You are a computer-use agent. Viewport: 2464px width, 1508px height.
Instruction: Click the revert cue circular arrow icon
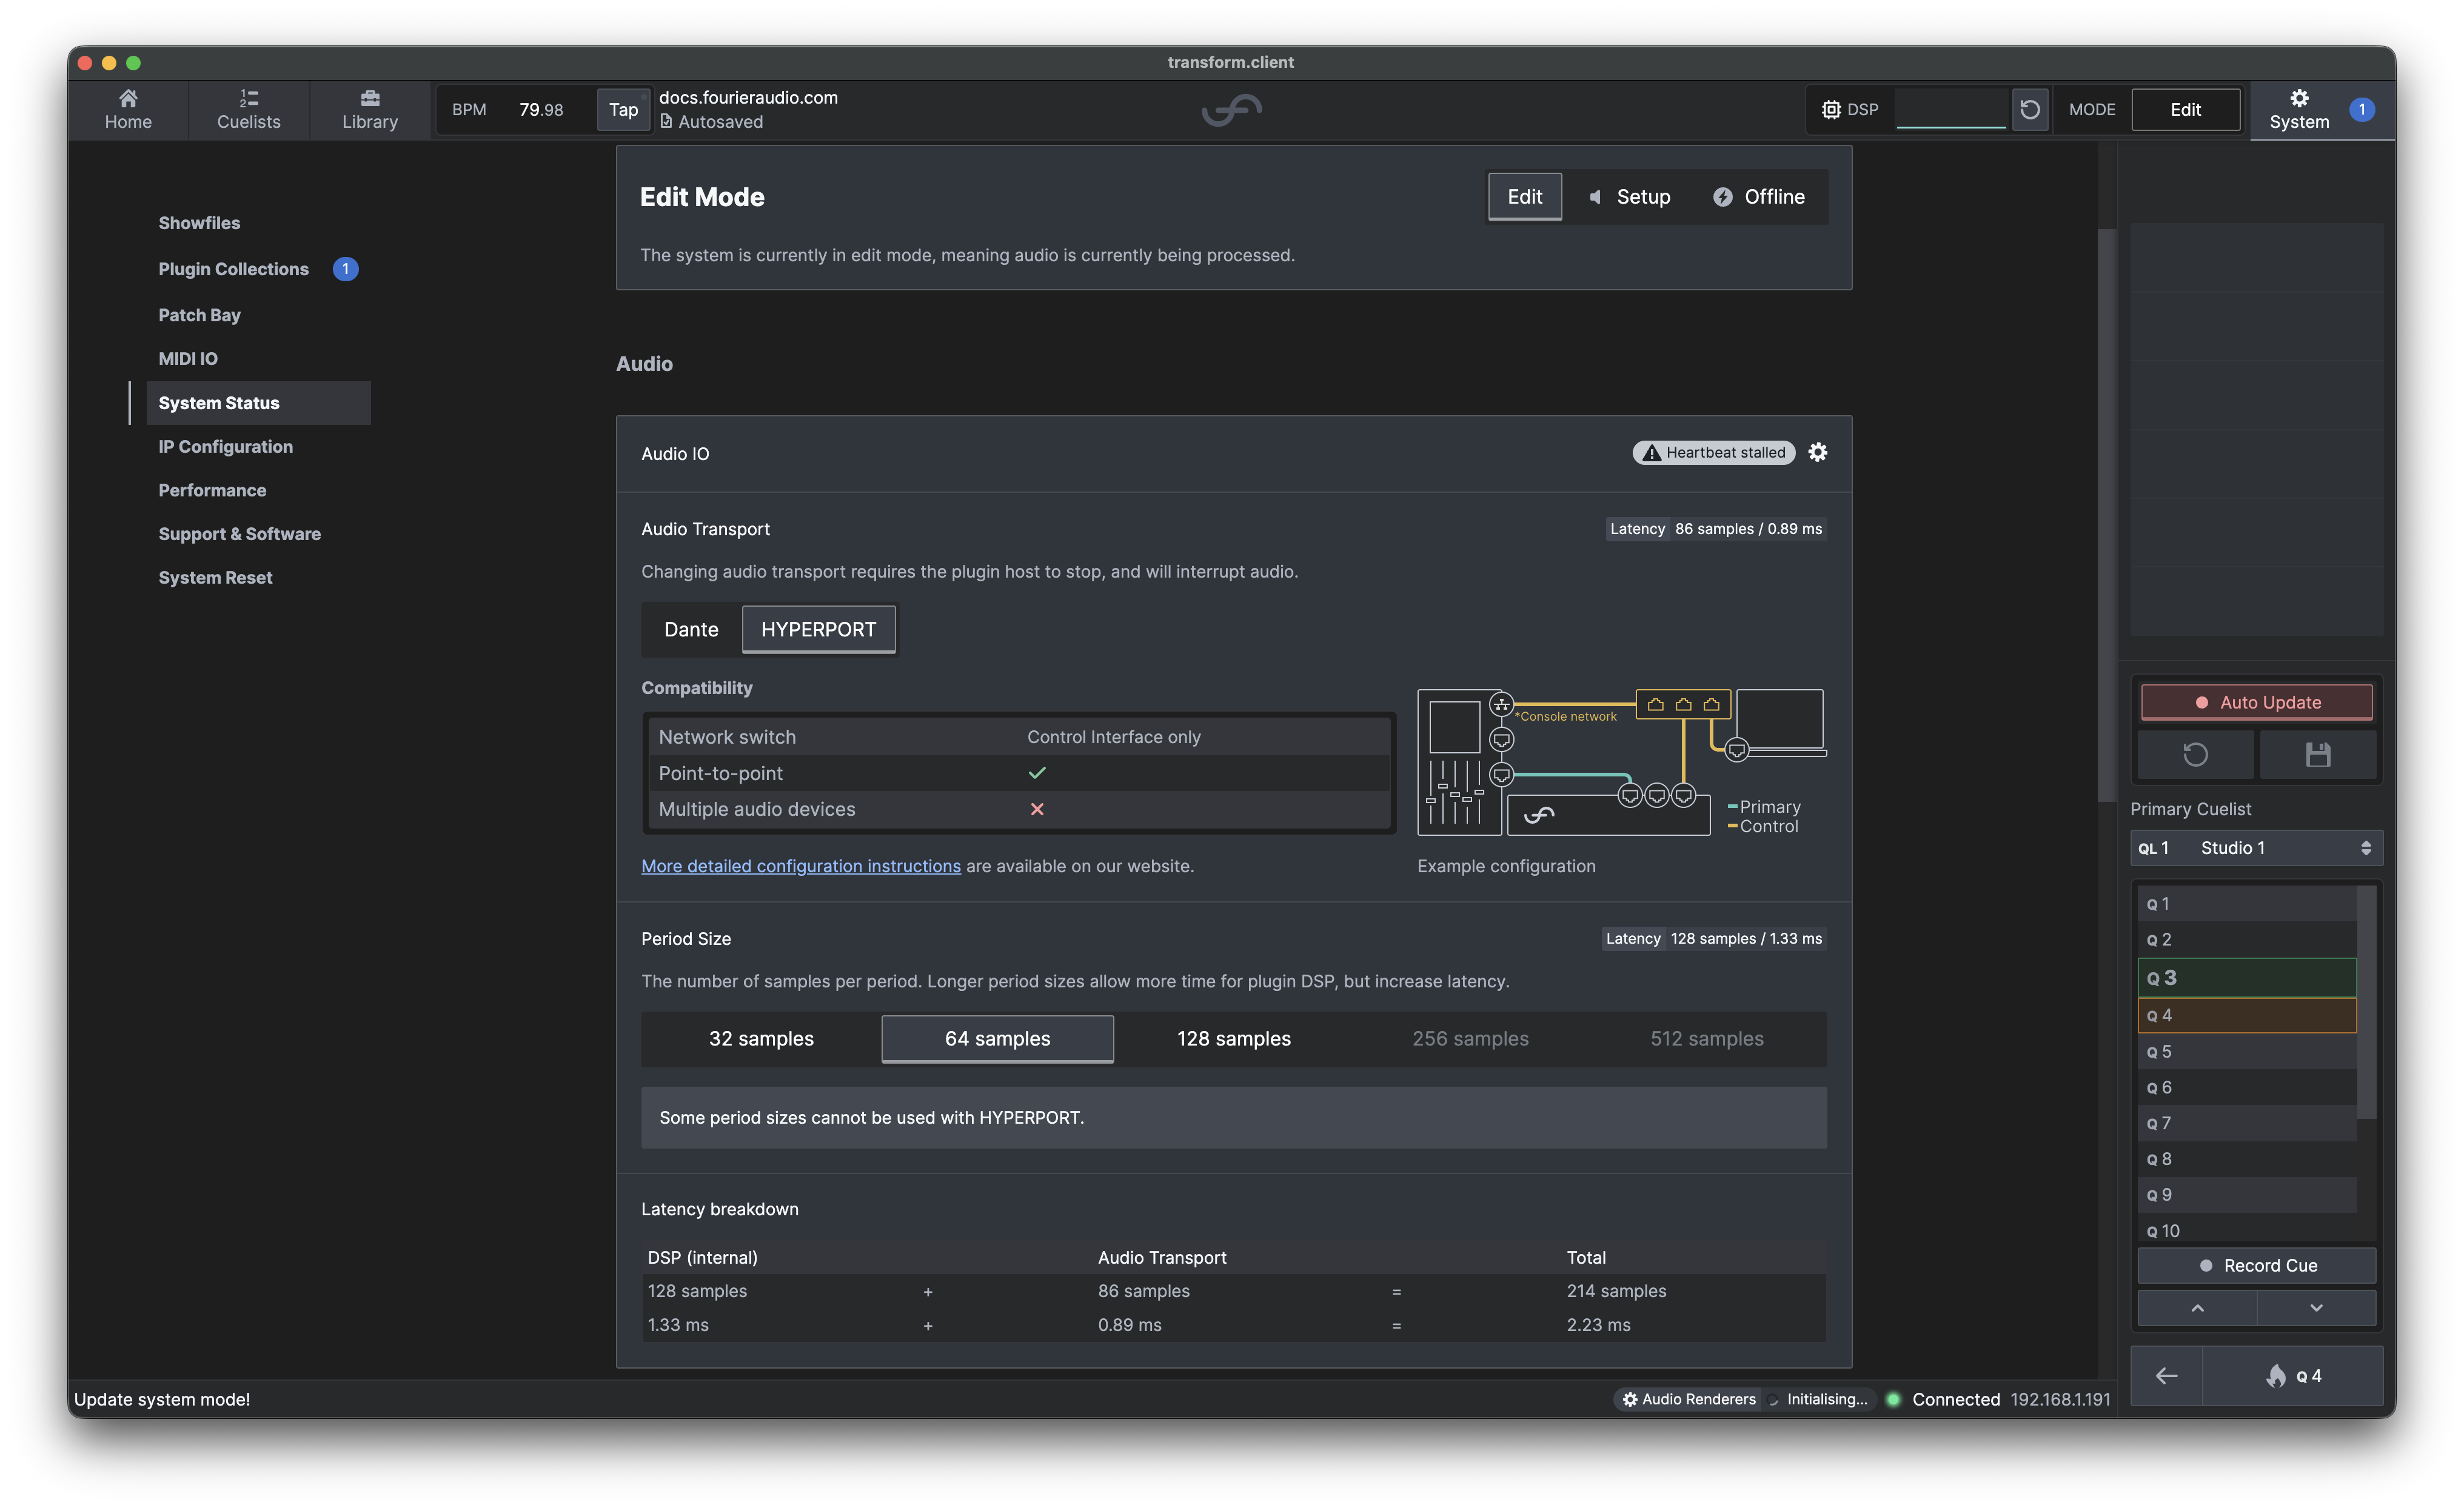(2195, 754)
